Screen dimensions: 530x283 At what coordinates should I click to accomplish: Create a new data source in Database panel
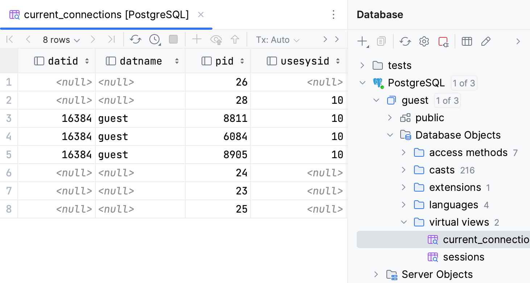click(x=362, y=41)
